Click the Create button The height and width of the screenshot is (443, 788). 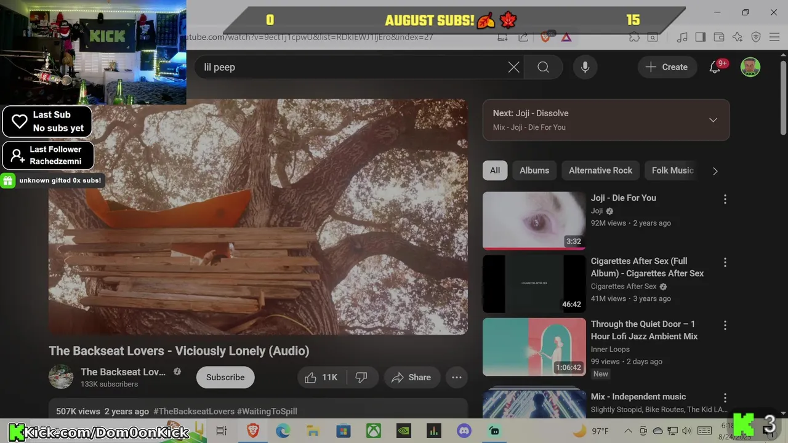coord(667,67)
